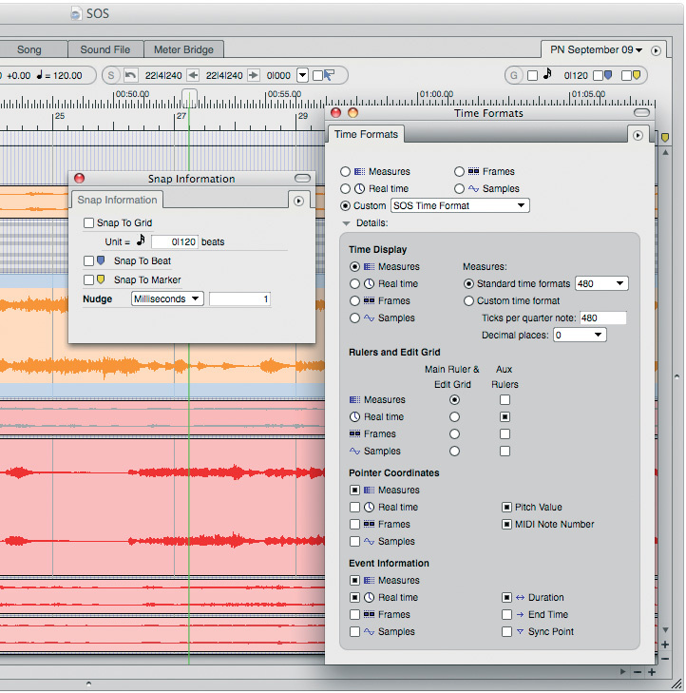Check Aux Rulers box for Frames
The height and width of the screenshot is (693, 686).
click(505, 434)
